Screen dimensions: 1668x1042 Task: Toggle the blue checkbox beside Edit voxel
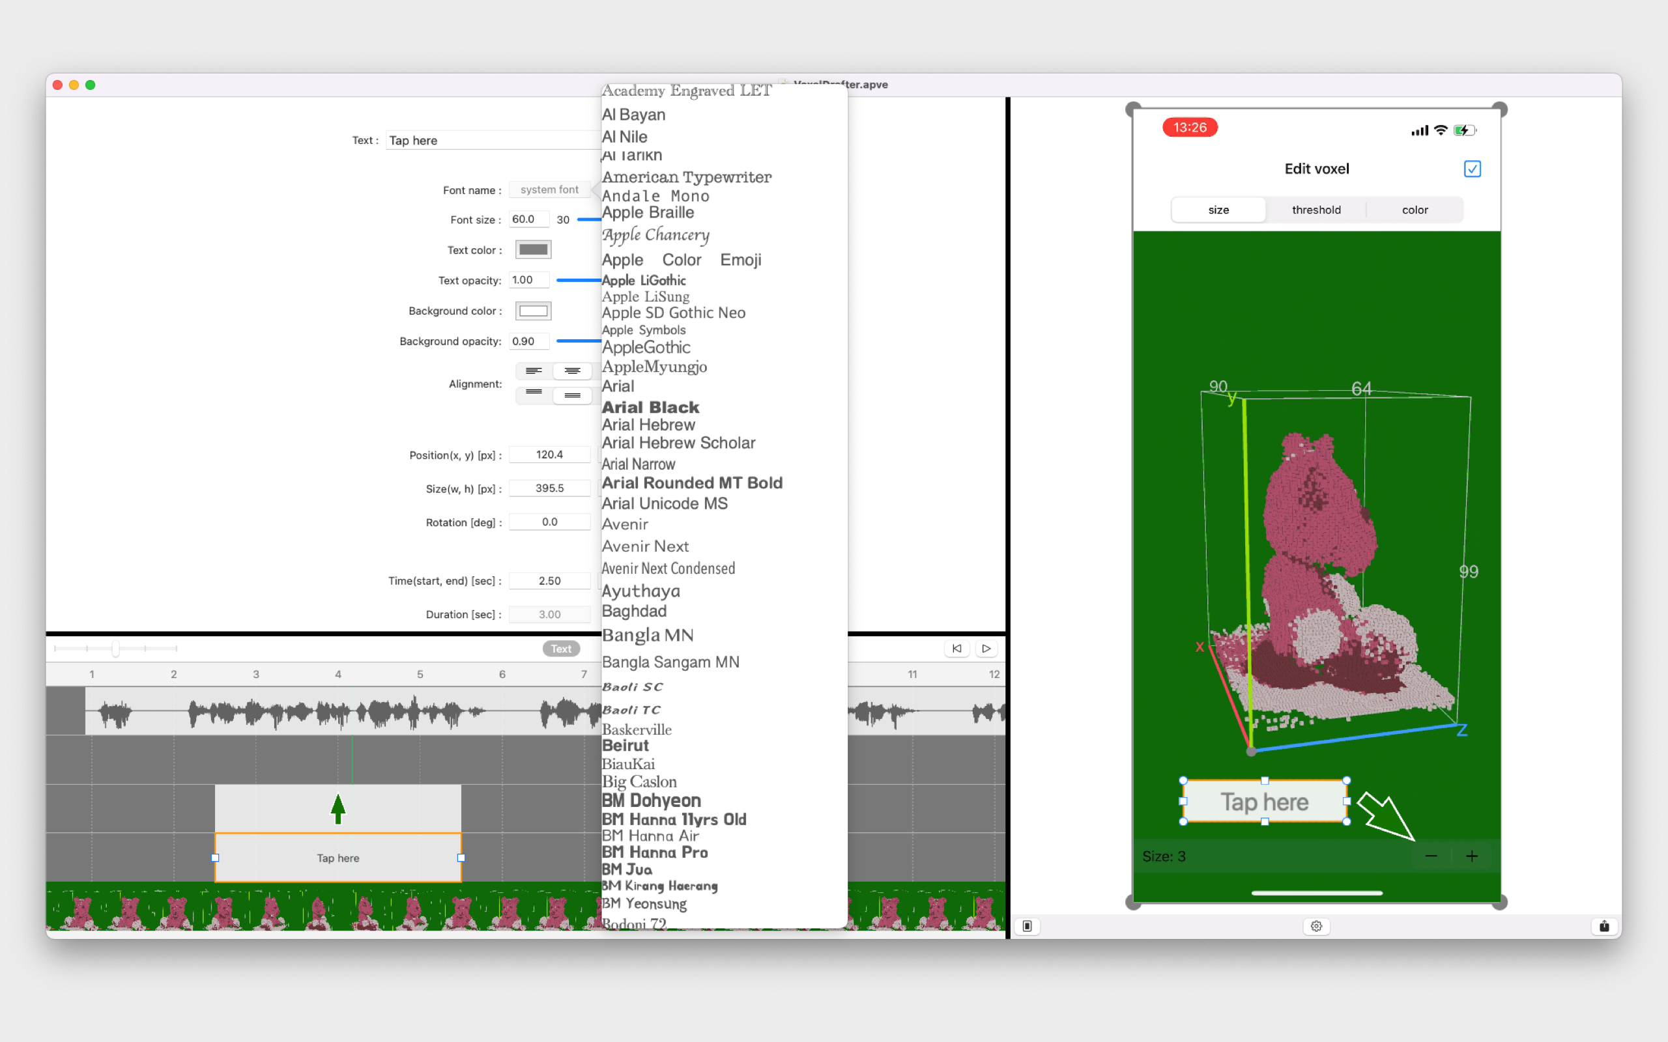1472,169
